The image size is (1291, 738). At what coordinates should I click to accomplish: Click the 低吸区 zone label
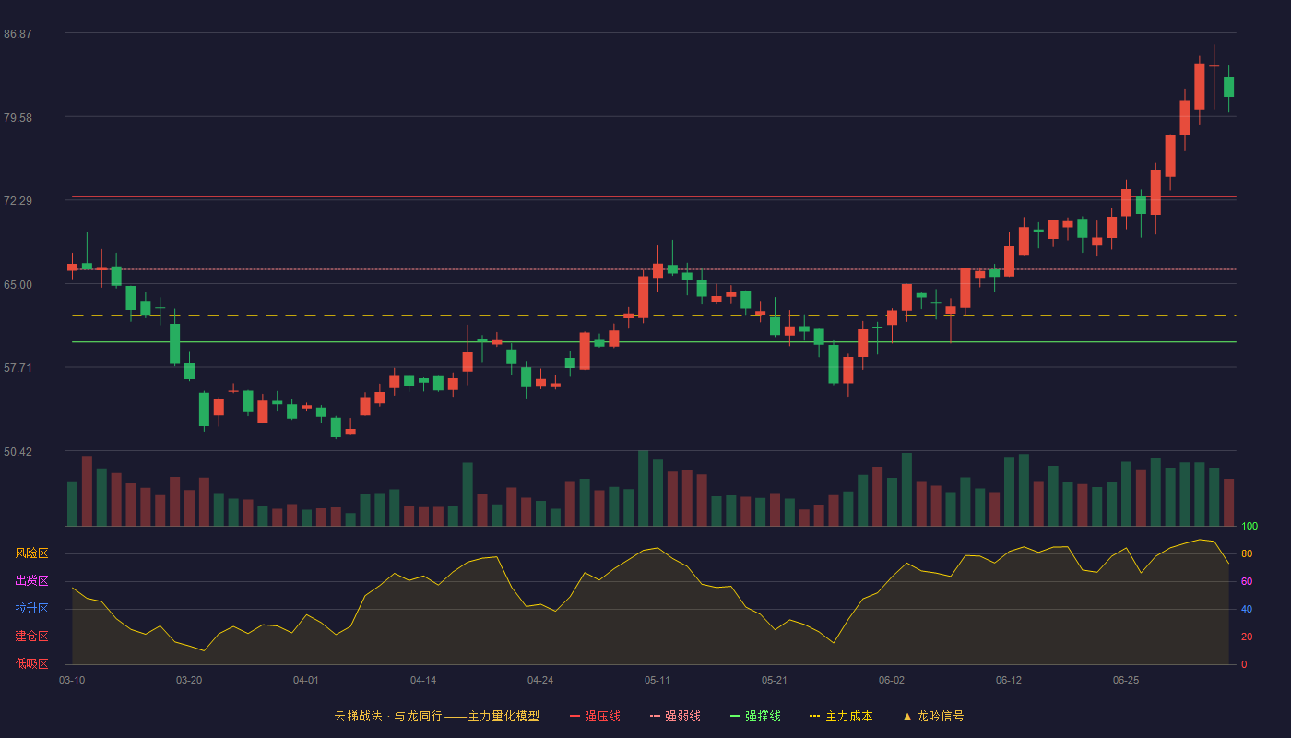31,663
